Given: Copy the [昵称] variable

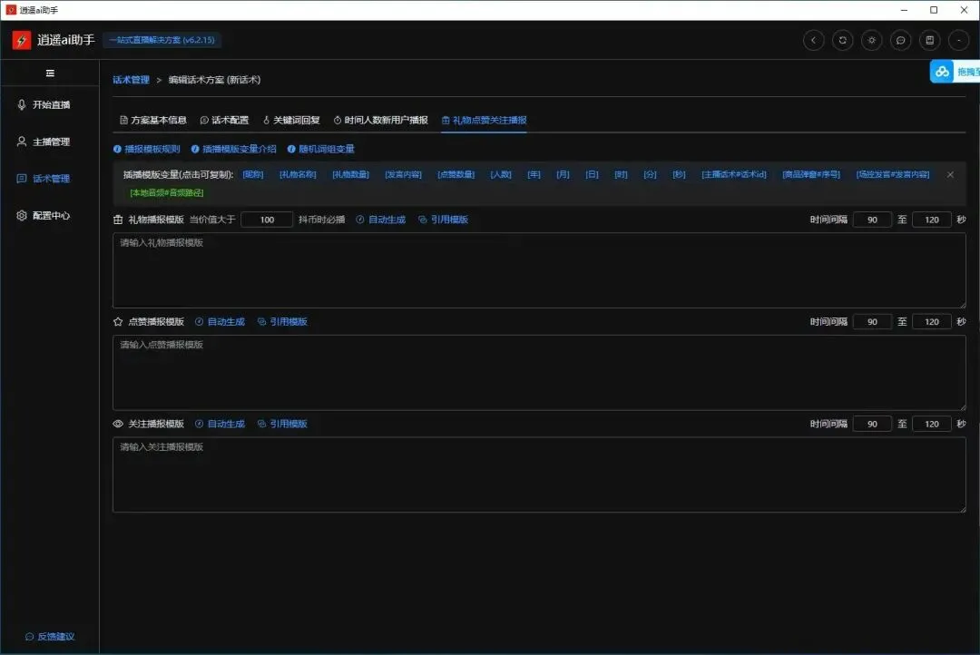Looking at the screenshot, I should click(x=253, y=174).
